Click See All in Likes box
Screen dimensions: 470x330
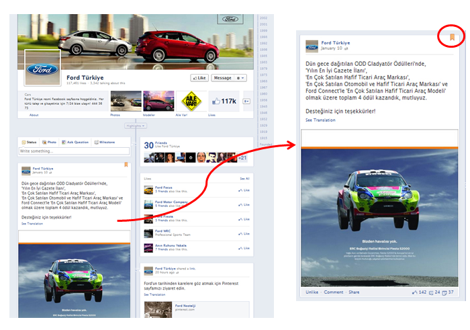244,179
